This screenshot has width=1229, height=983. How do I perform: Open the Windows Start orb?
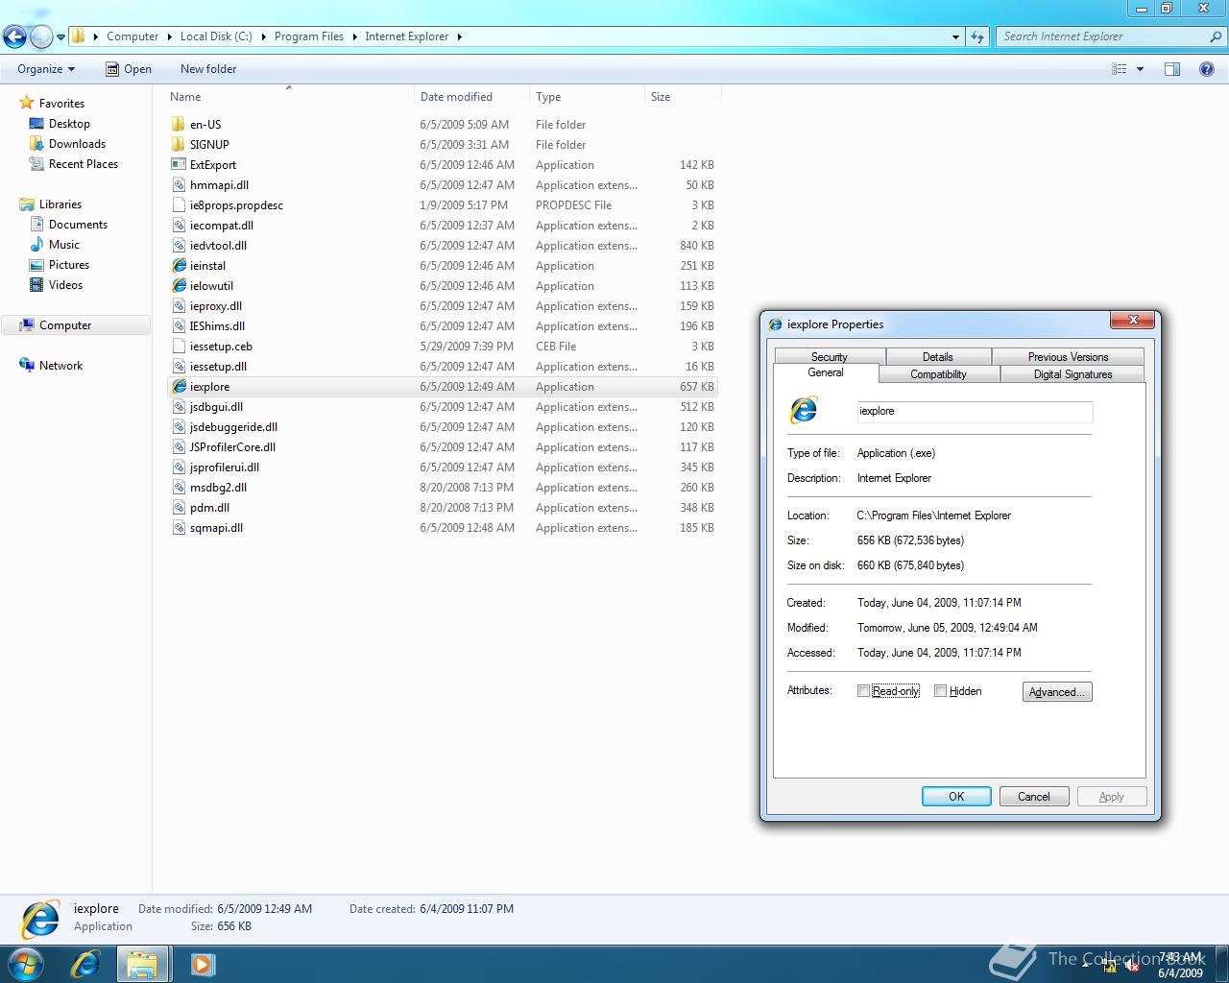(26, 964)
